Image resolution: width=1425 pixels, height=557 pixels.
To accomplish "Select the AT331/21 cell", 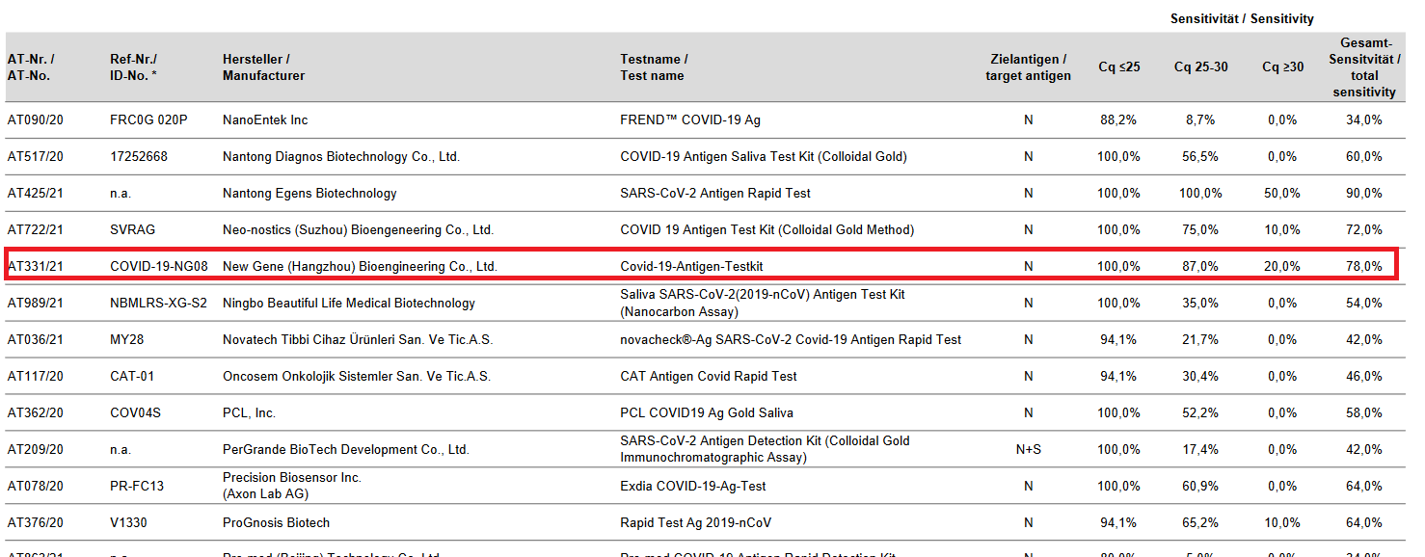I will coord(36,267).
